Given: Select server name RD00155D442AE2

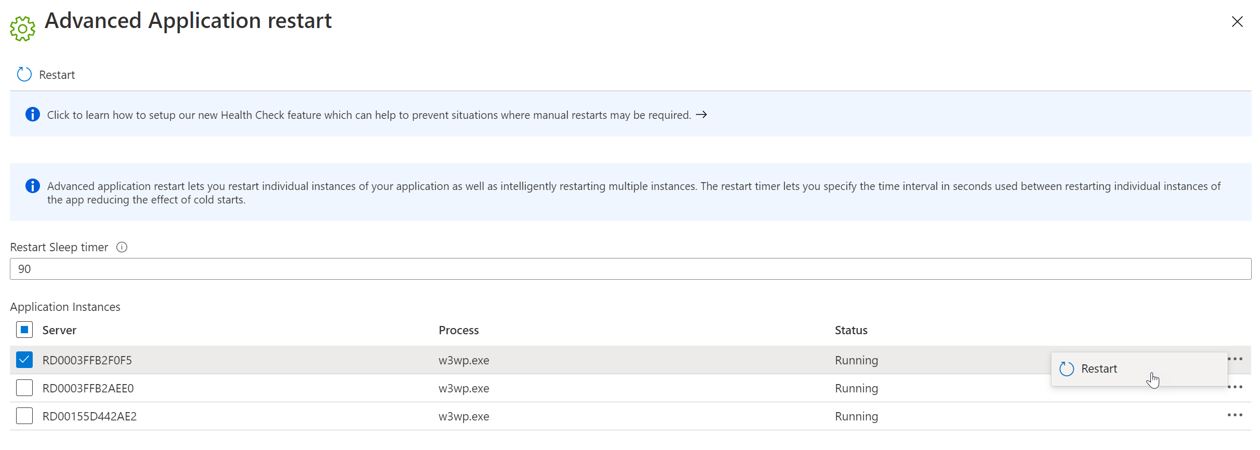Looking at the screenshot, I should pyautogui.click(x=89, y=416).
